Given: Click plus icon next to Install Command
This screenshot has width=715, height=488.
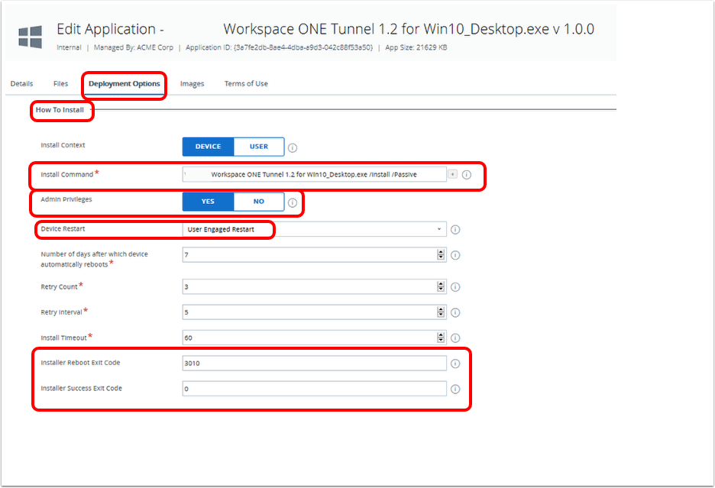Looking at the screenshot, I should click(x=452, y=175).
